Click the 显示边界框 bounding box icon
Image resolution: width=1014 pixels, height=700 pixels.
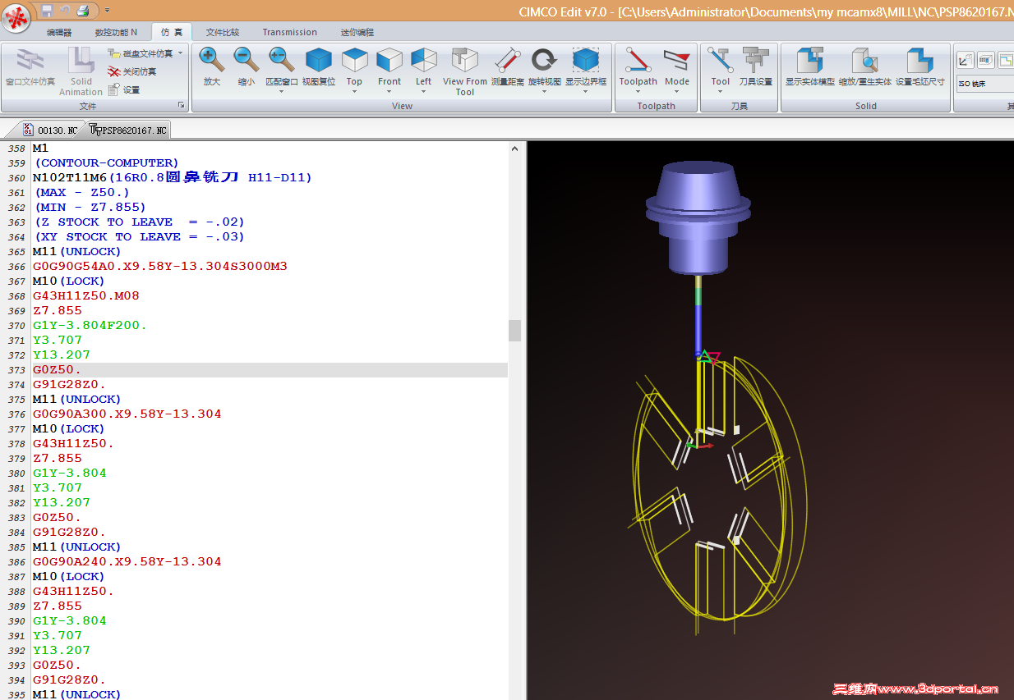pyautogui.click(x=586, y=60)
